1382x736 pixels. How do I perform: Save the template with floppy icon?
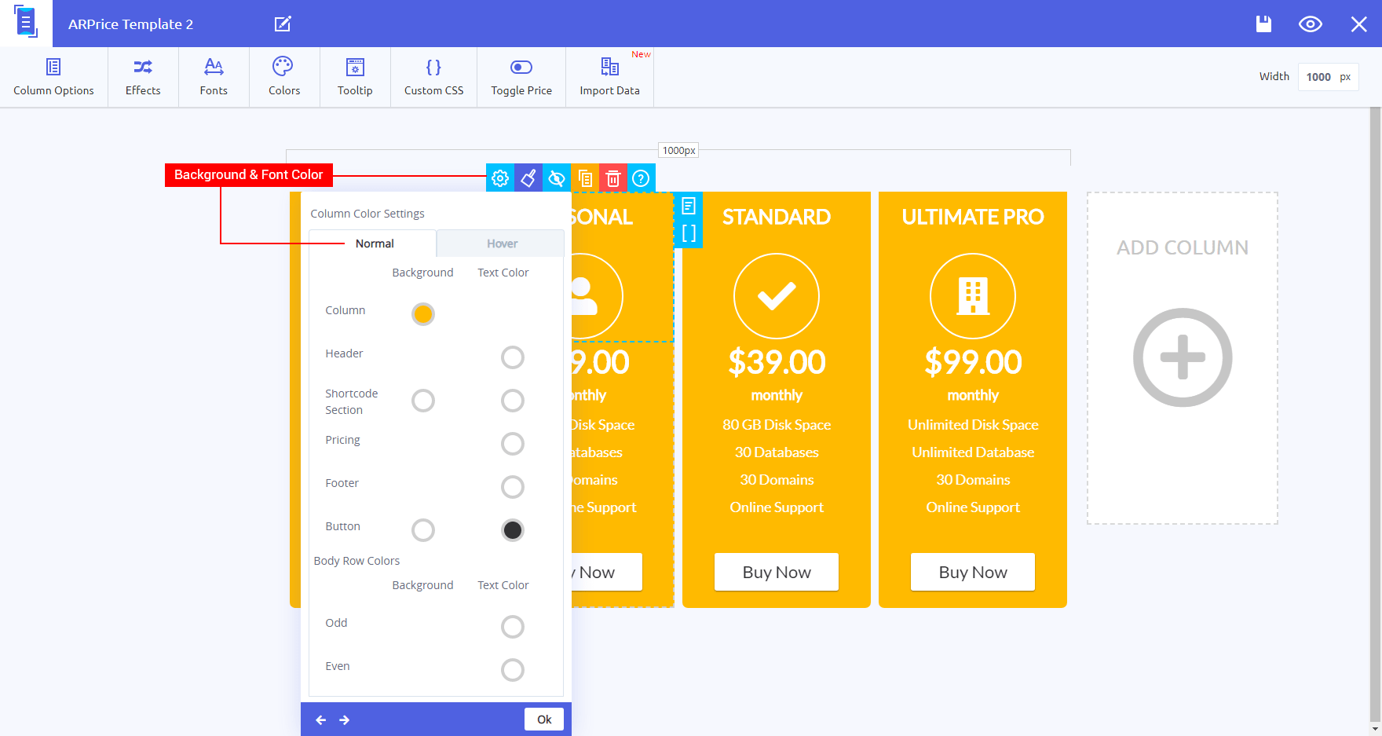pyautogui.click(x=1263, y=24)
